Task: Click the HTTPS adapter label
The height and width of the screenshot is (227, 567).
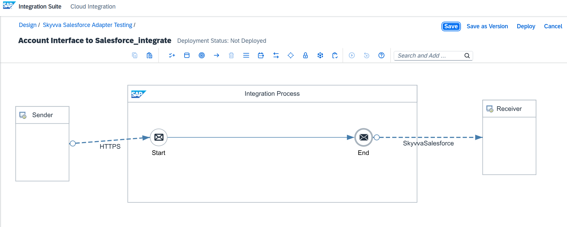Action: coord(110,147)
